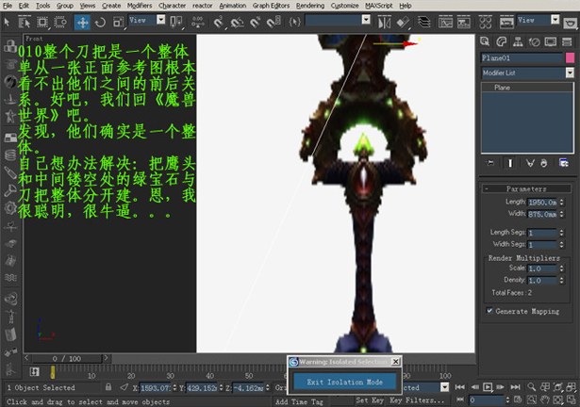This screenshot has width=580, height=407.
Task: Open the Modifiers menu
Action: click(x=140, y=6)
